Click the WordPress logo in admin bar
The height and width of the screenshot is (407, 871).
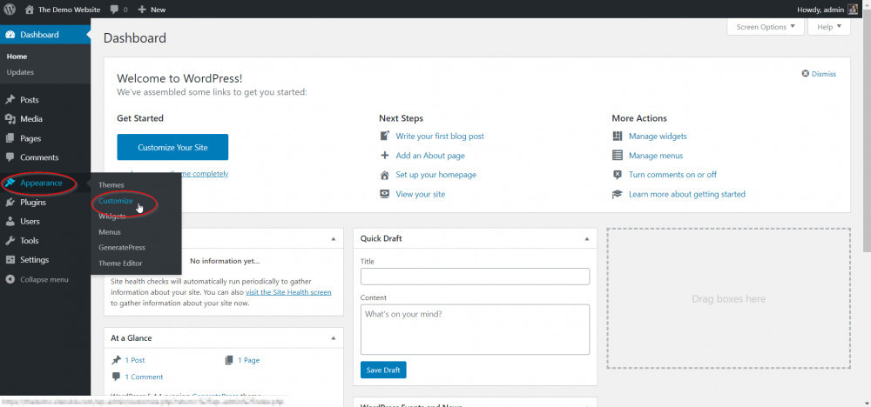pyautogui.click(x=10, y=9)
